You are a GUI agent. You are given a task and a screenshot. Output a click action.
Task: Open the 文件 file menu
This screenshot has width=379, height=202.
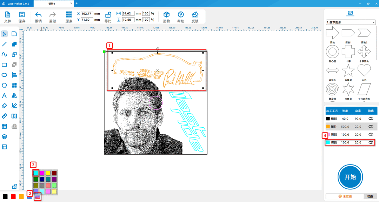8,15
